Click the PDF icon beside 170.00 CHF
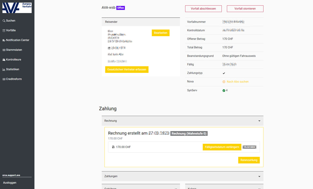 [x=113, y=147]
